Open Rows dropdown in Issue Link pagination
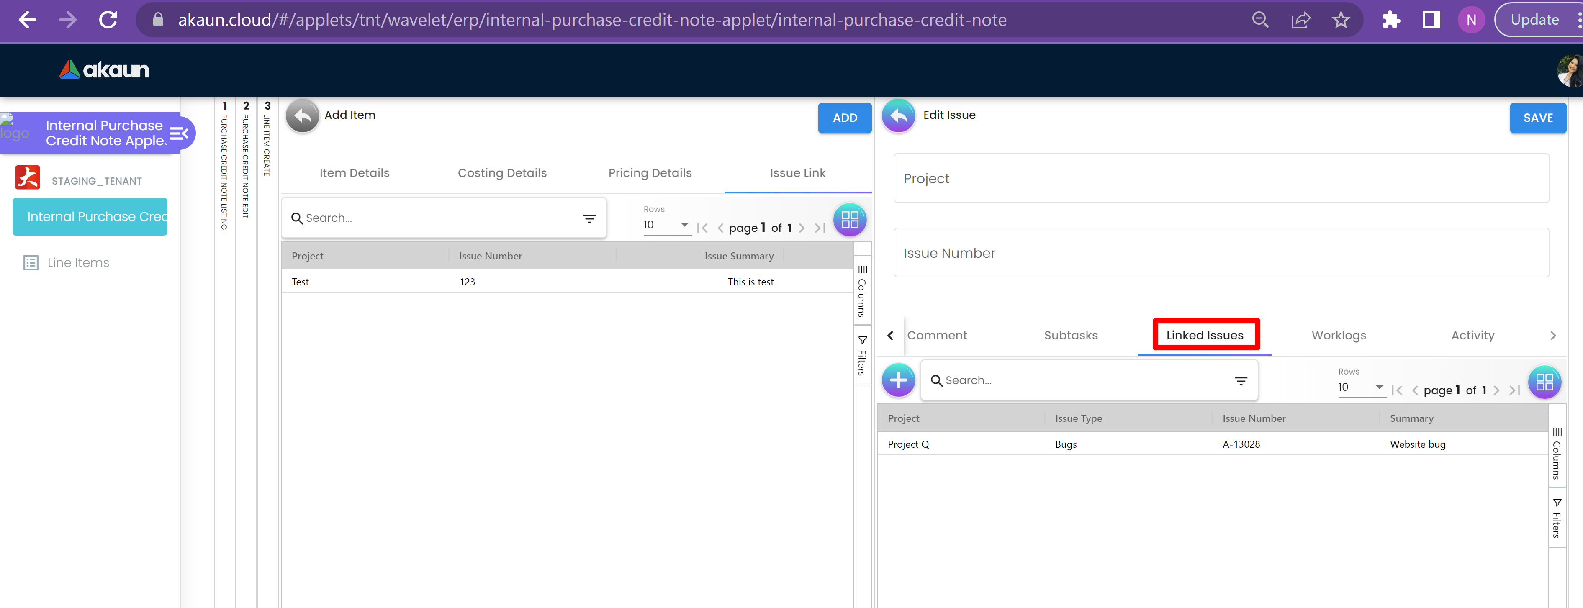The height and width of the screenshot is (608, 1583). point(666,225)
